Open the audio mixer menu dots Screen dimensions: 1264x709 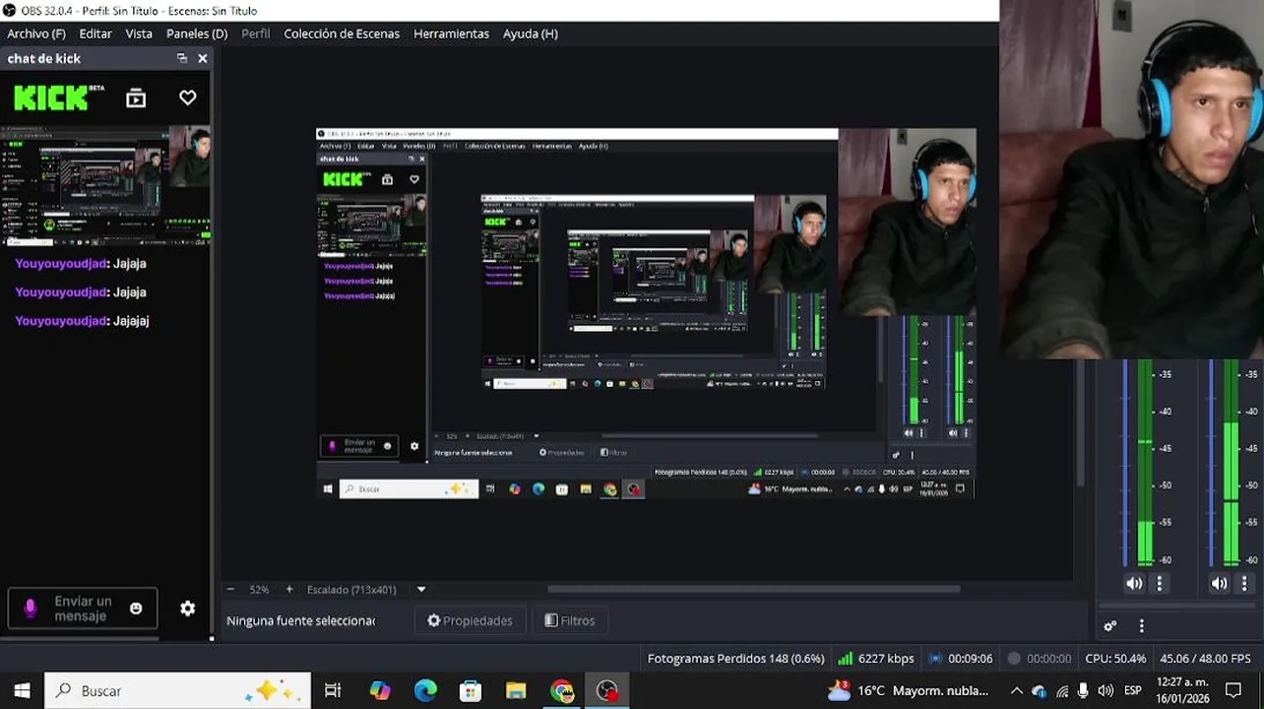tap(1142, 625)
